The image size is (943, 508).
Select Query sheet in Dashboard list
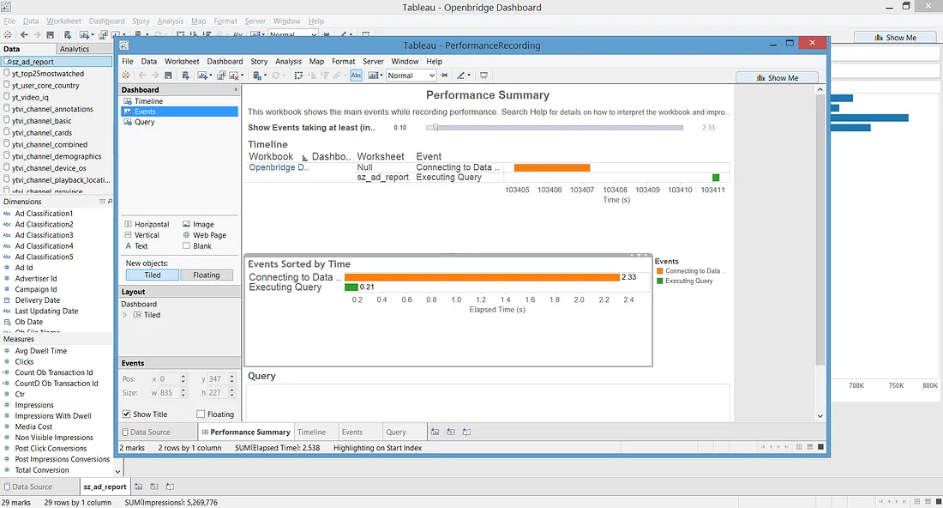pyautogui.click(x=145, y=122)
